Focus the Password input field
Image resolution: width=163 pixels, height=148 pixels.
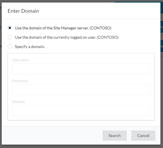81,90
